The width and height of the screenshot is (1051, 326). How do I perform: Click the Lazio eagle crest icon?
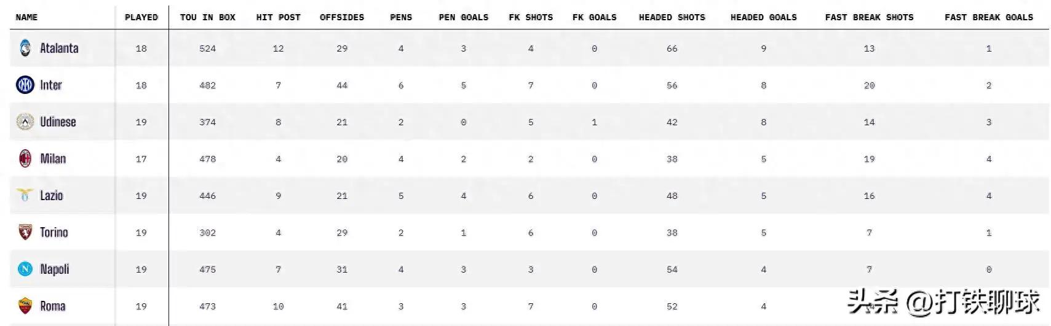25,195
